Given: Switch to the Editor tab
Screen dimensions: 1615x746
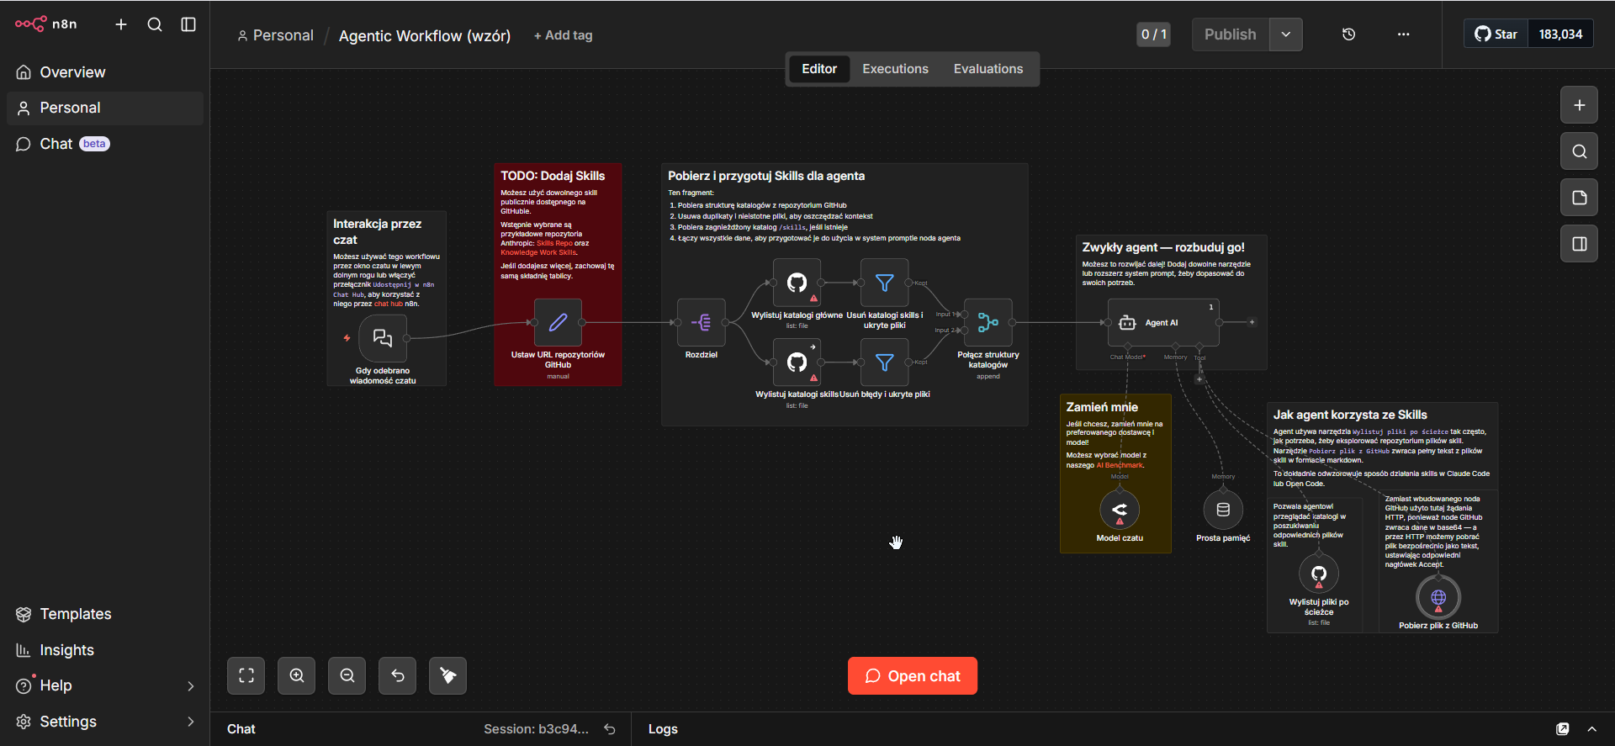Looking at the screenshot, I should 819,69.
